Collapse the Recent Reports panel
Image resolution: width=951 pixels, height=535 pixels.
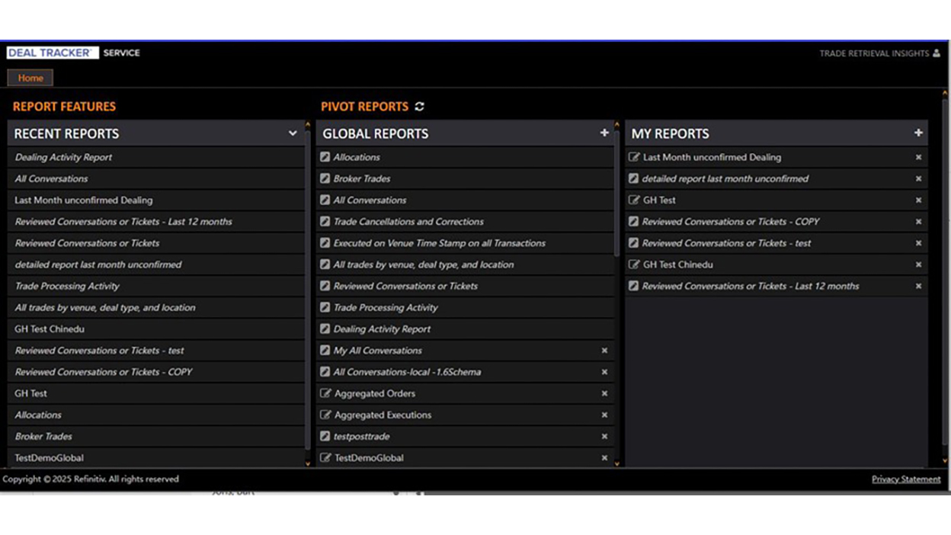click(x=293, y=133)
